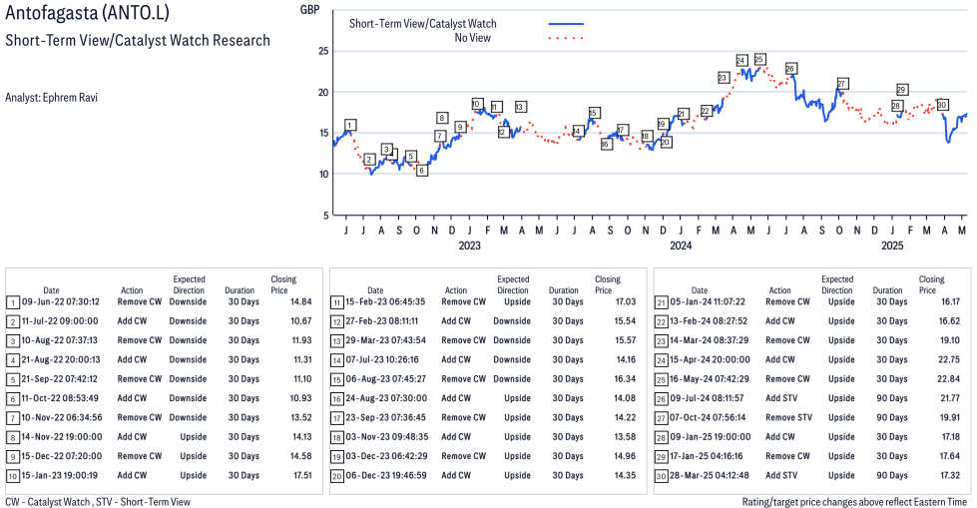Select the Short-Term View/Catalyst Watch Research heading
This screenshot has height=508, width=977.
pyautogui.click(x=138, y=41)
